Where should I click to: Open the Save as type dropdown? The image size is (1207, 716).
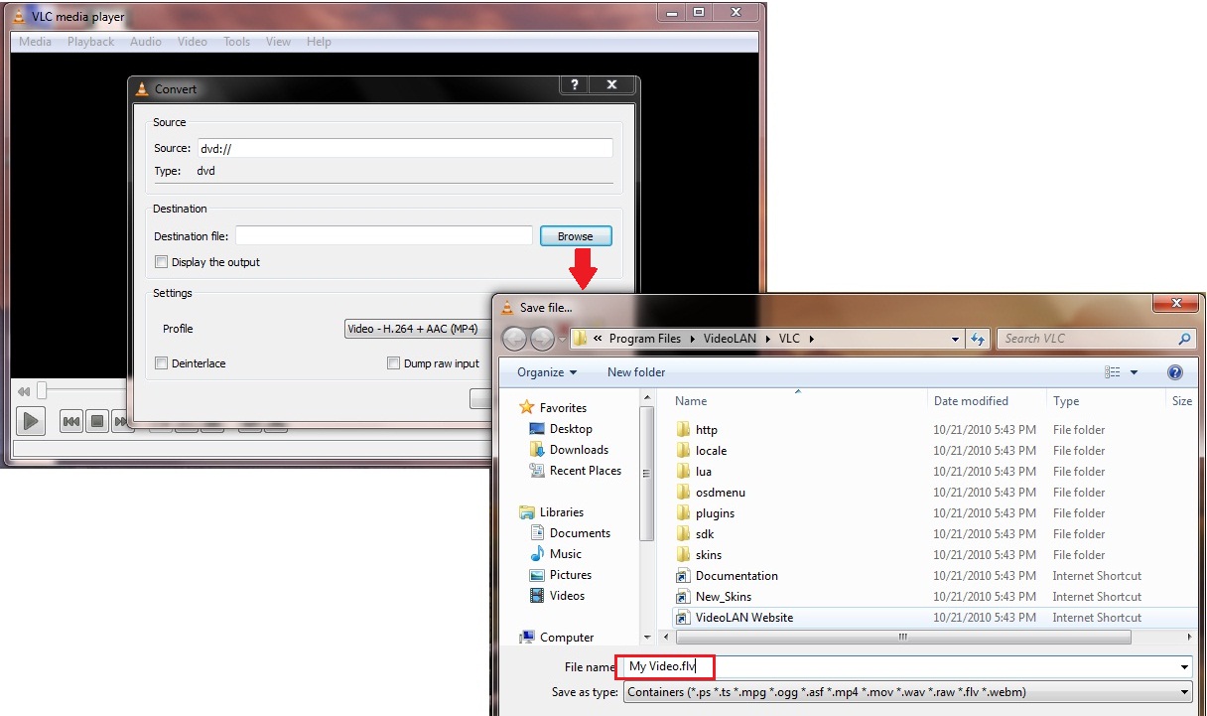coord(907,692)
